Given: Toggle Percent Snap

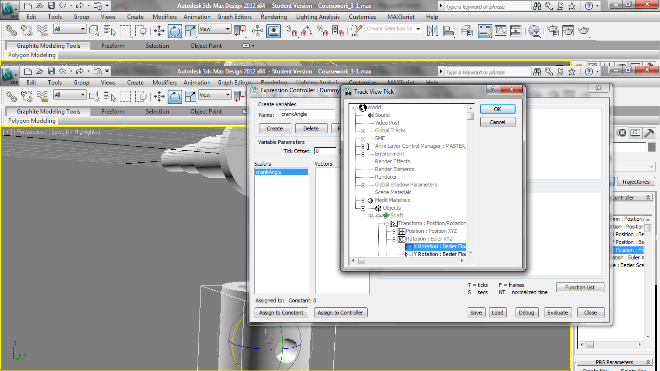Looking at the screenshot, I should pyautogui.click(x=323, y=31).
